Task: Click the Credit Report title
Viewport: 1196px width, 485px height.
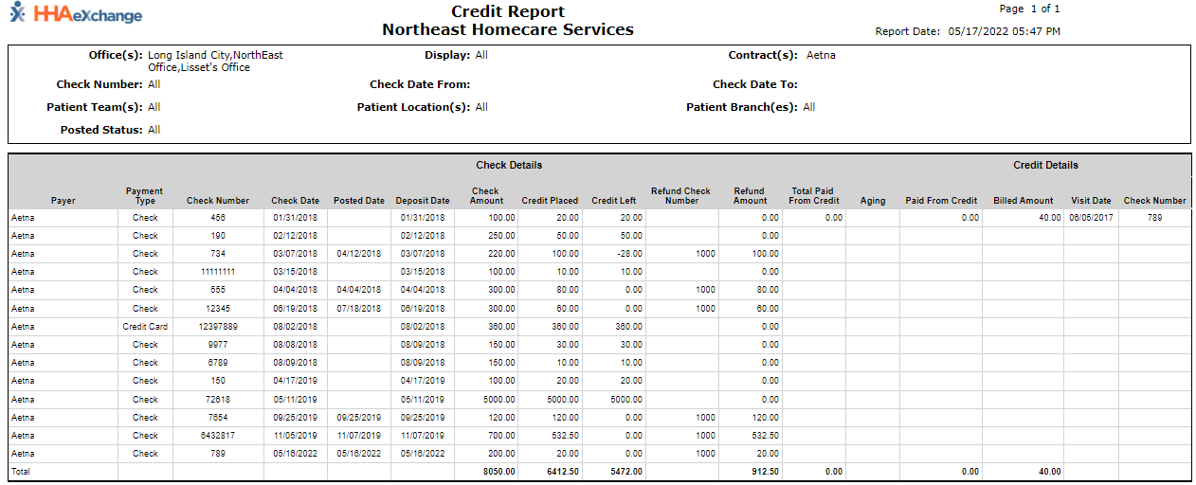Action: pyautogui.click(x=508, y=12)
